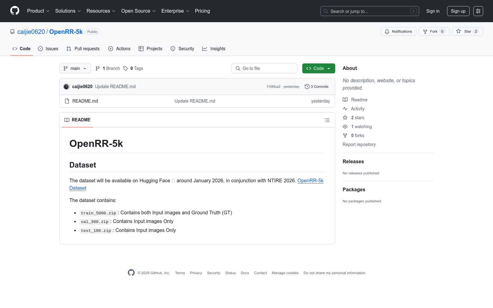Switch to the Projects tab

point(150,49)
